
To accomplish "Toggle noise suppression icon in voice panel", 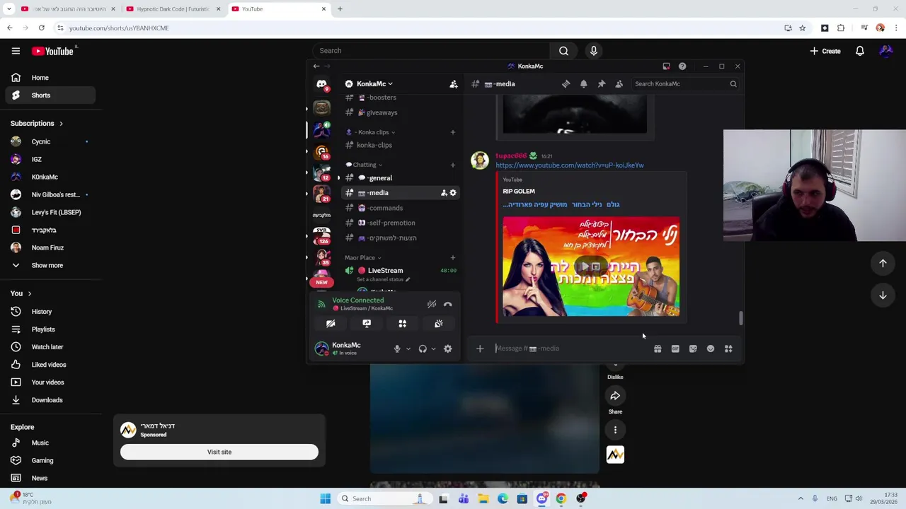I will pos(431,304).
